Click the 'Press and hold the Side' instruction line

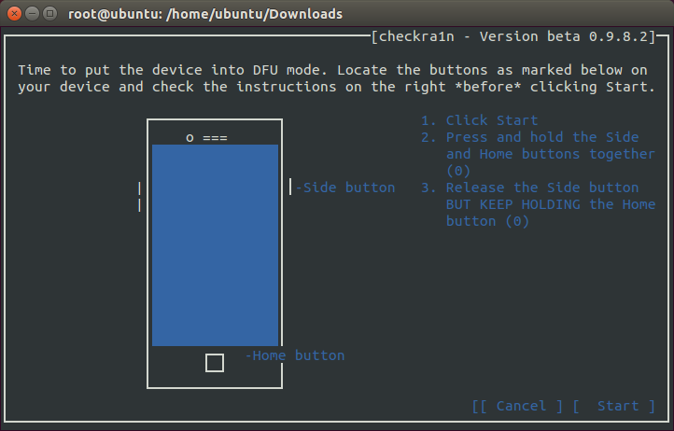(542, 137)
